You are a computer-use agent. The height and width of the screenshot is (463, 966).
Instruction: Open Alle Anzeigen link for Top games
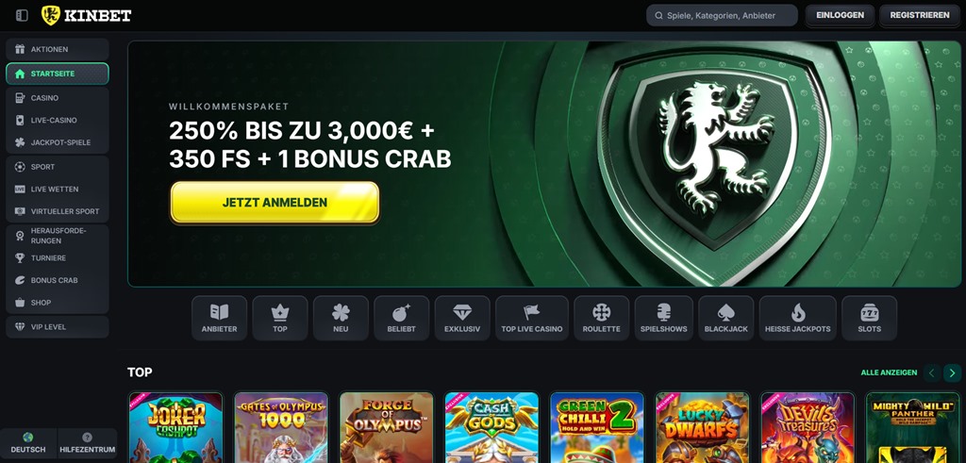click(x=889, y=372)
